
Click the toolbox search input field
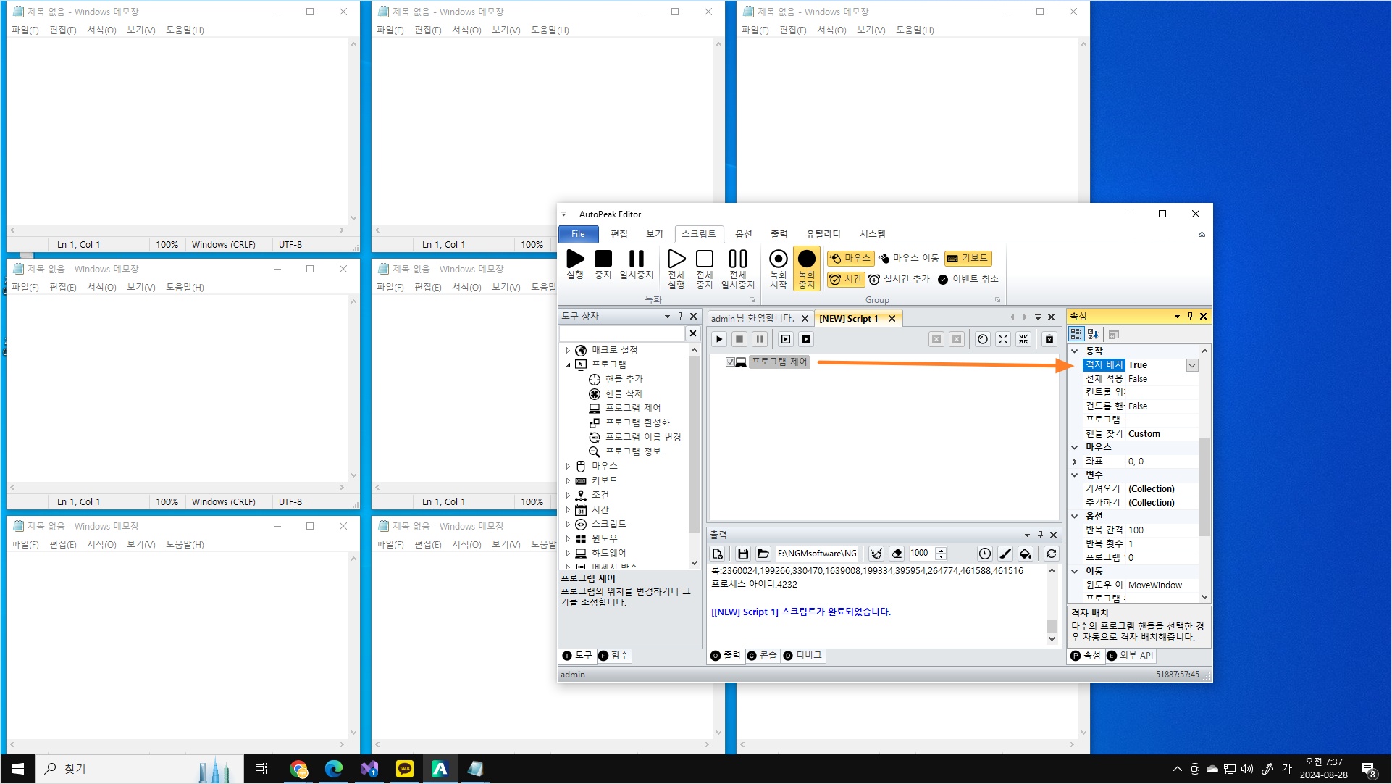621,333
